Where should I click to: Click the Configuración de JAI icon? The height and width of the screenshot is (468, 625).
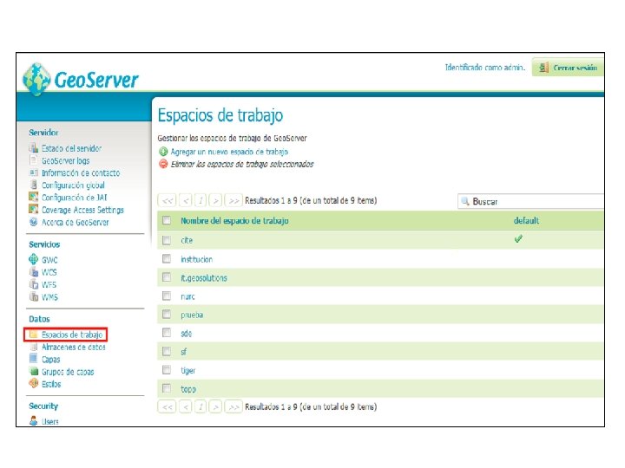(34, 197)
